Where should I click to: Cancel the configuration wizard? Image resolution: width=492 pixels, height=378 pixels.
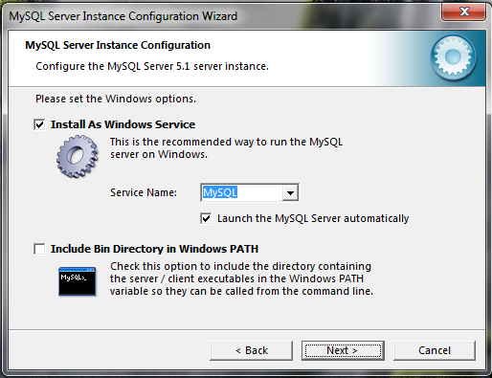(435, 350)
